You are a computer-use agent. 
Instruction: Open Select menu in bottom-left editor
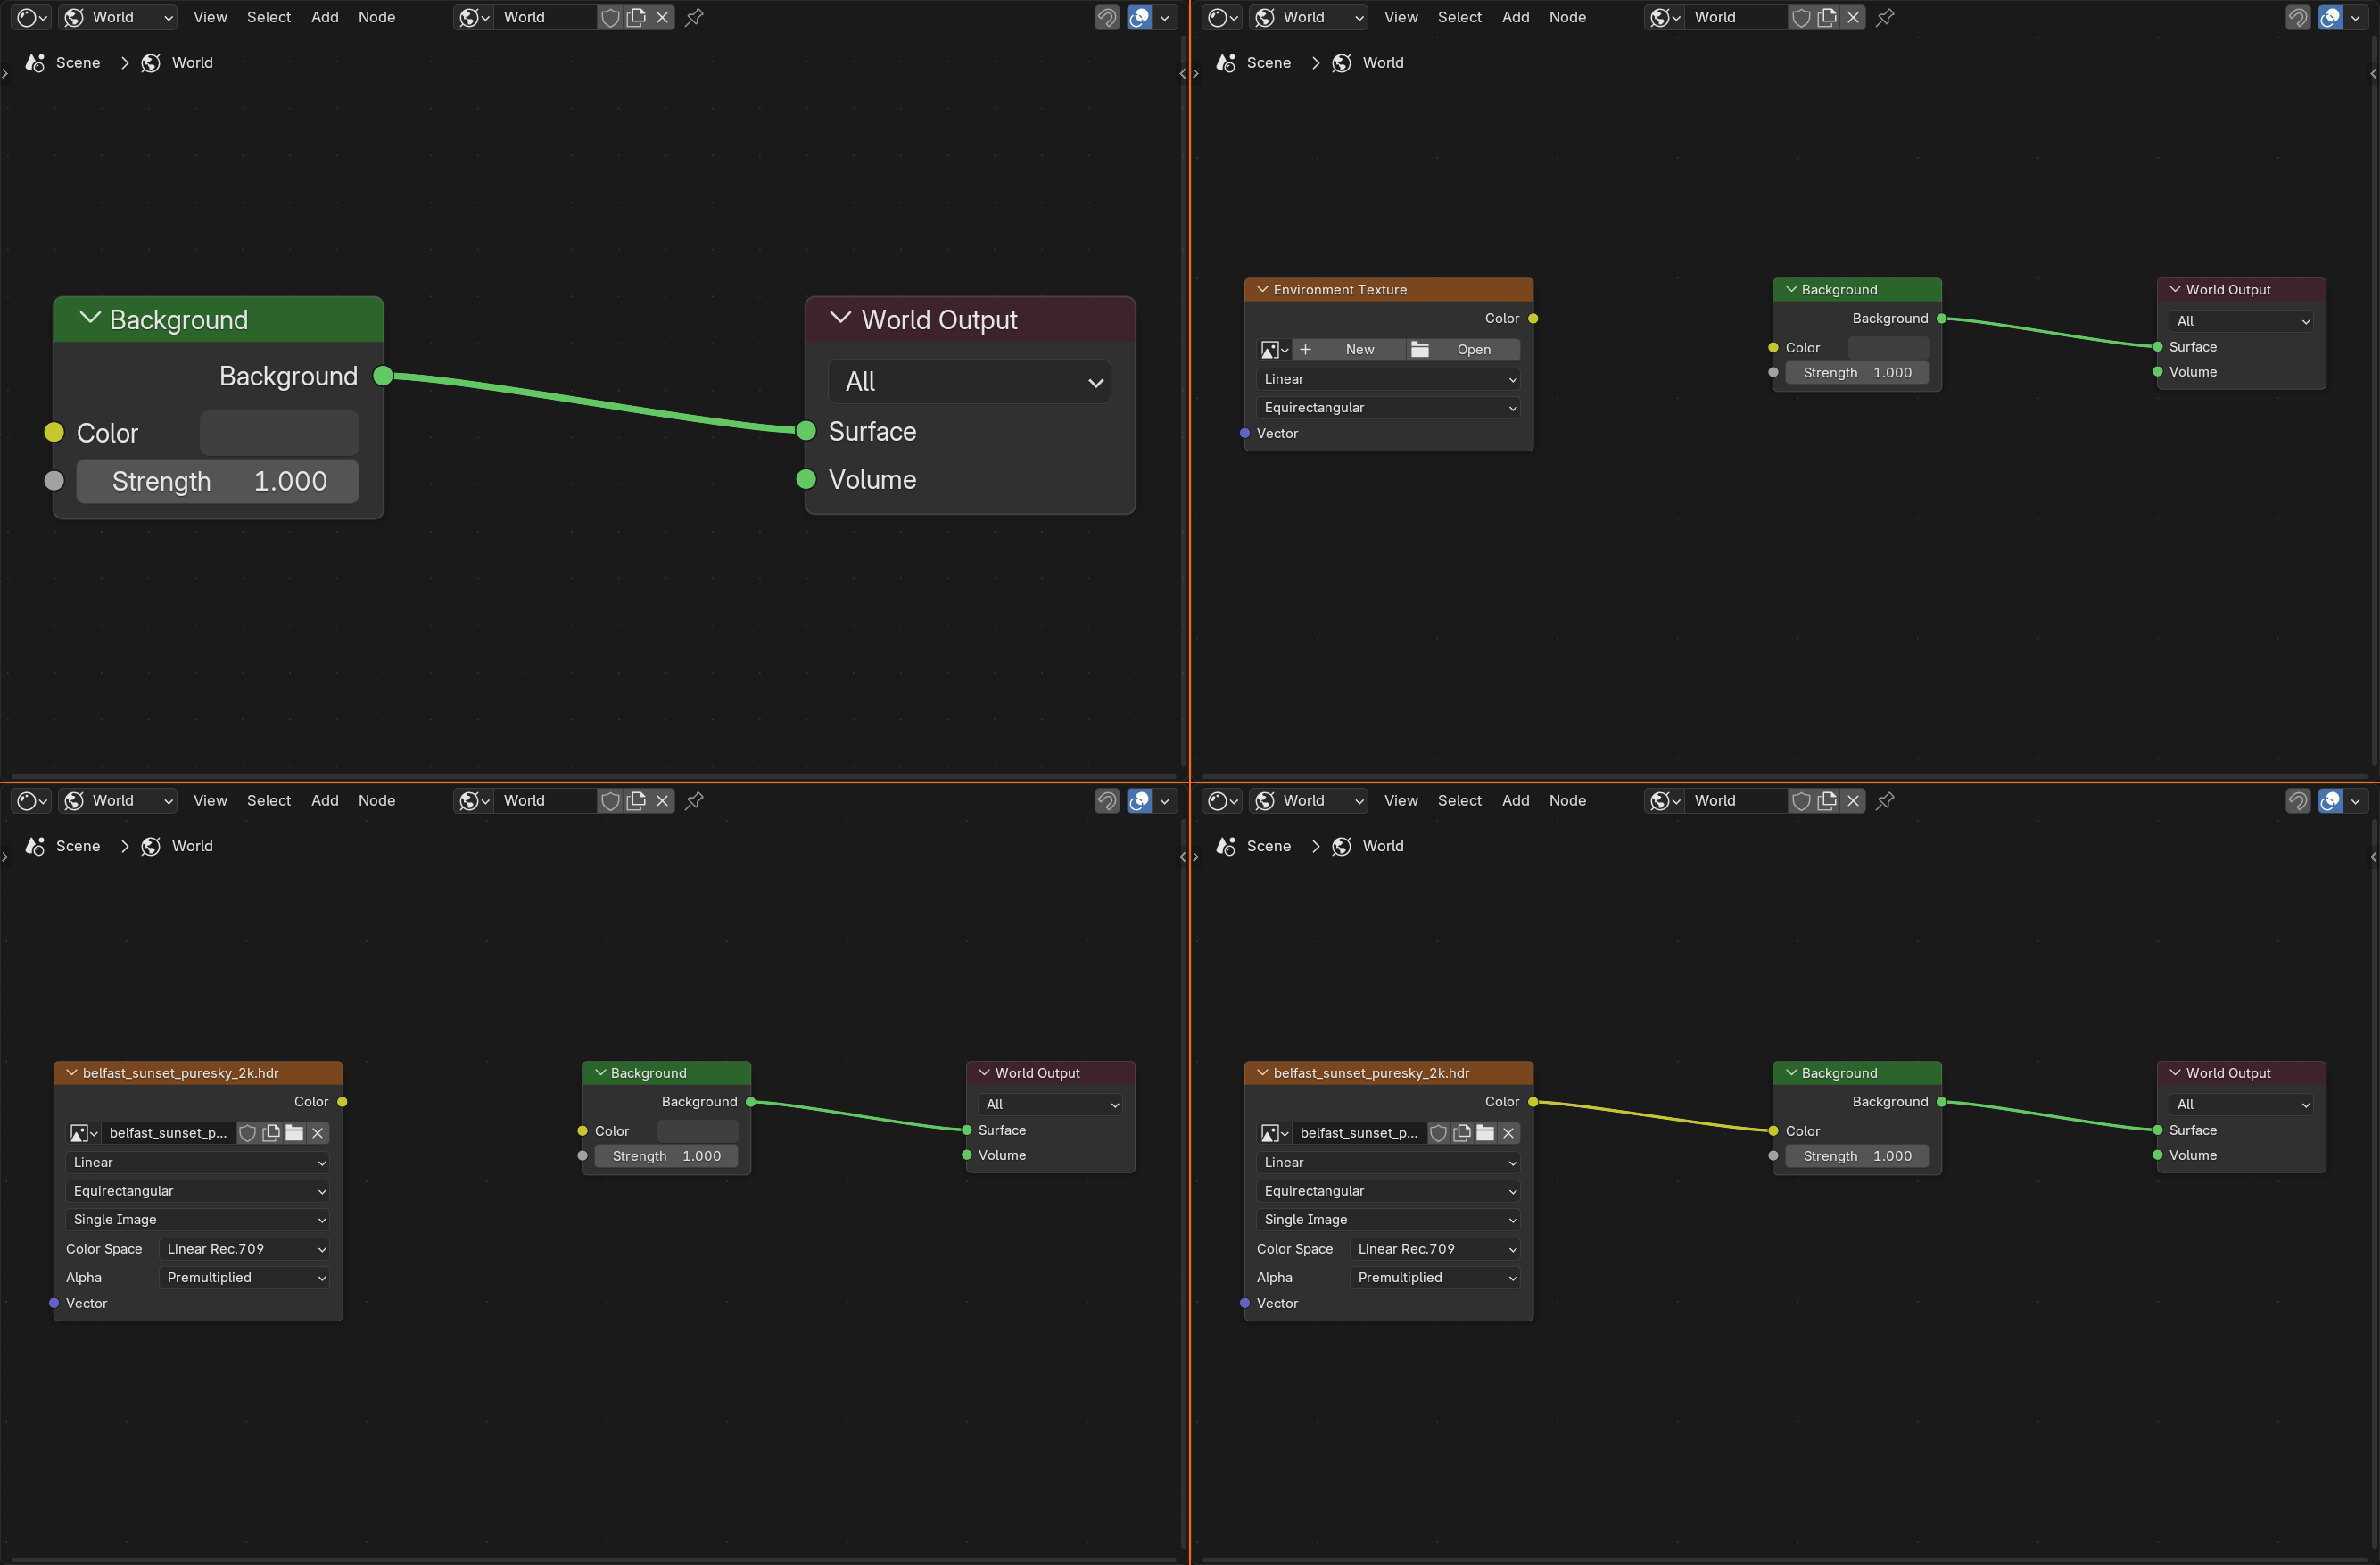268,800
